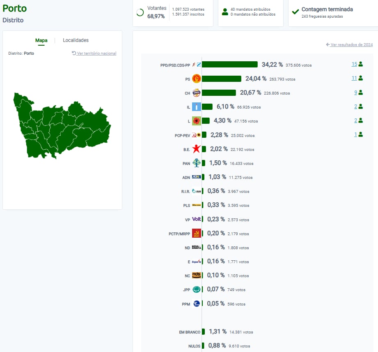Click the Iniciativa Liberal (IL) logo

pos(197,107)
